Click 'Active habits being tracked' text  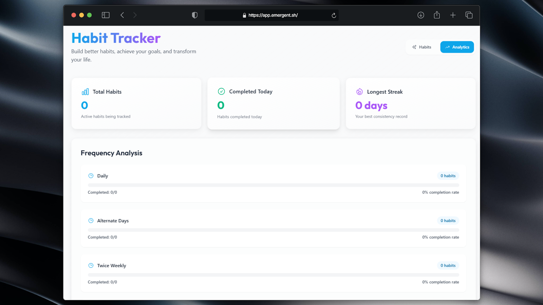point(106,117)
